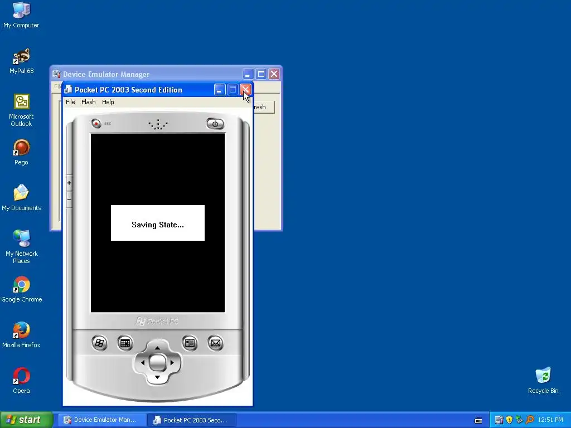Viewport: 571px width, 428px height.
Task: Click the D-pad up arrow
Action: tap(157, 348)
